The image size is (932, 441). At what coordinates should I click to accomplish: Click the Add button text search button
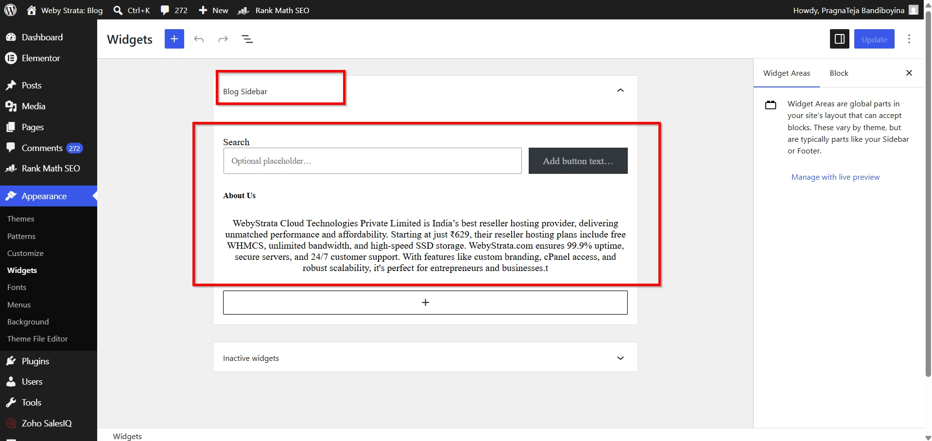coord(578,161)
